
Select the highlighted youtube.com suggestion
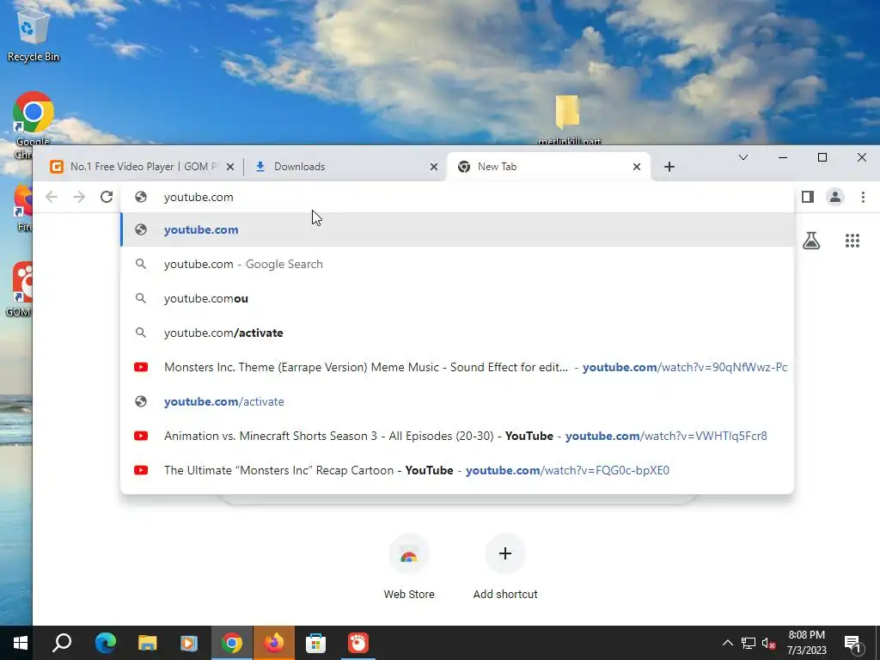457,229
